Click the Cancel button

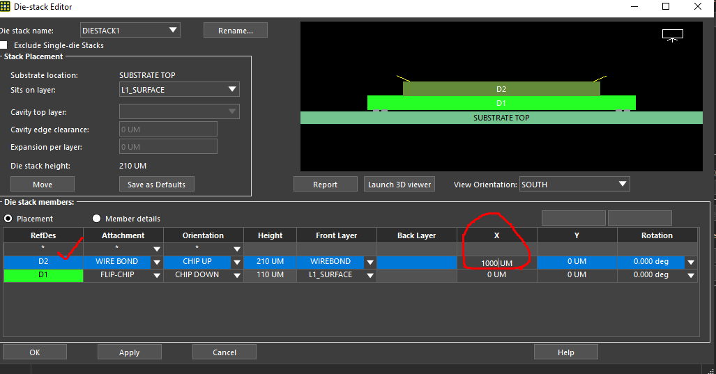[224, 352]
